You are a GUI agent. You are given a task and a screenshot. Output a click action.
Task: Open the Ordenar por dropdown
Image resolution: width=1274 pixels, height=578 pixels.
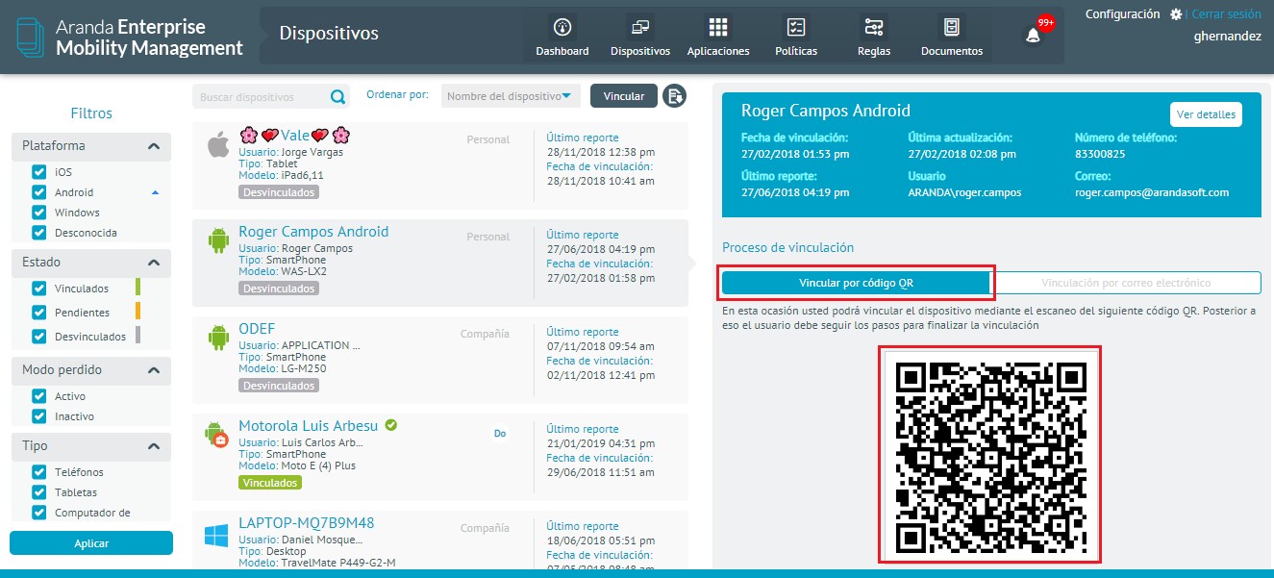[511, 96]
